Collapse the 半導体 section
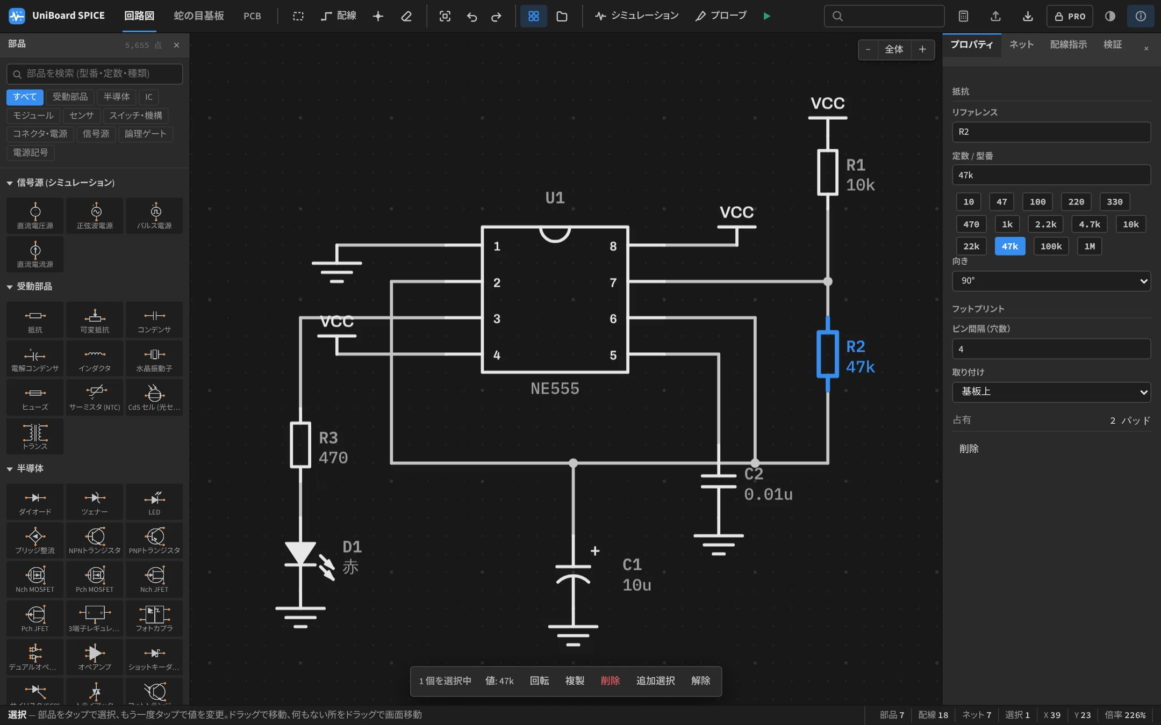 [x=25, y=468]
